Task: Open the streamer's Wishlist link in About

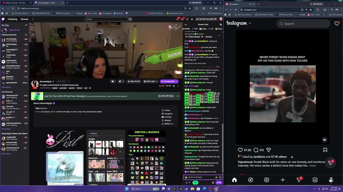Action: (x=166, y=120)
